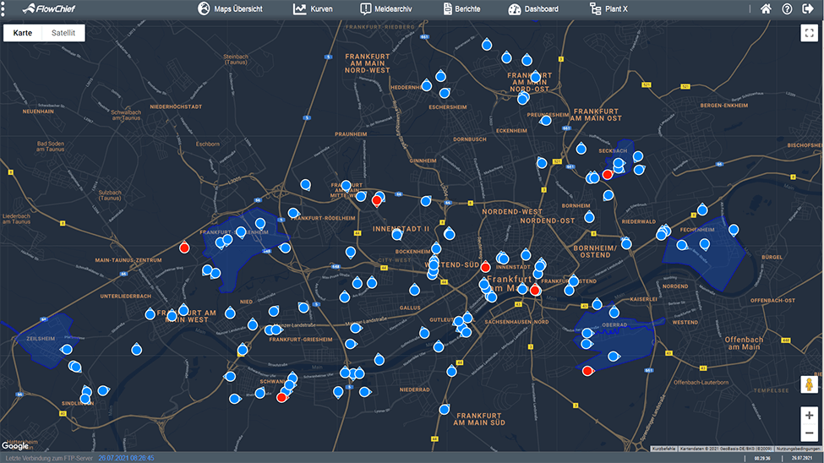Image resolution: width=824 pixels, height=463 pixels.
Task: Zoom in on the map
Action: point(809,415)
